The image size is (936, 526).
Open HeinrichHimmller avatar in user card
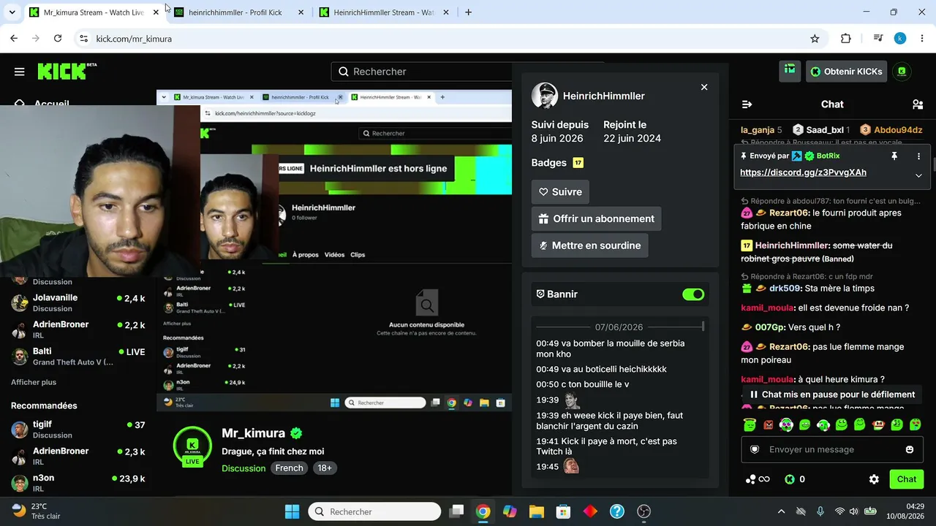pos(545,96)
